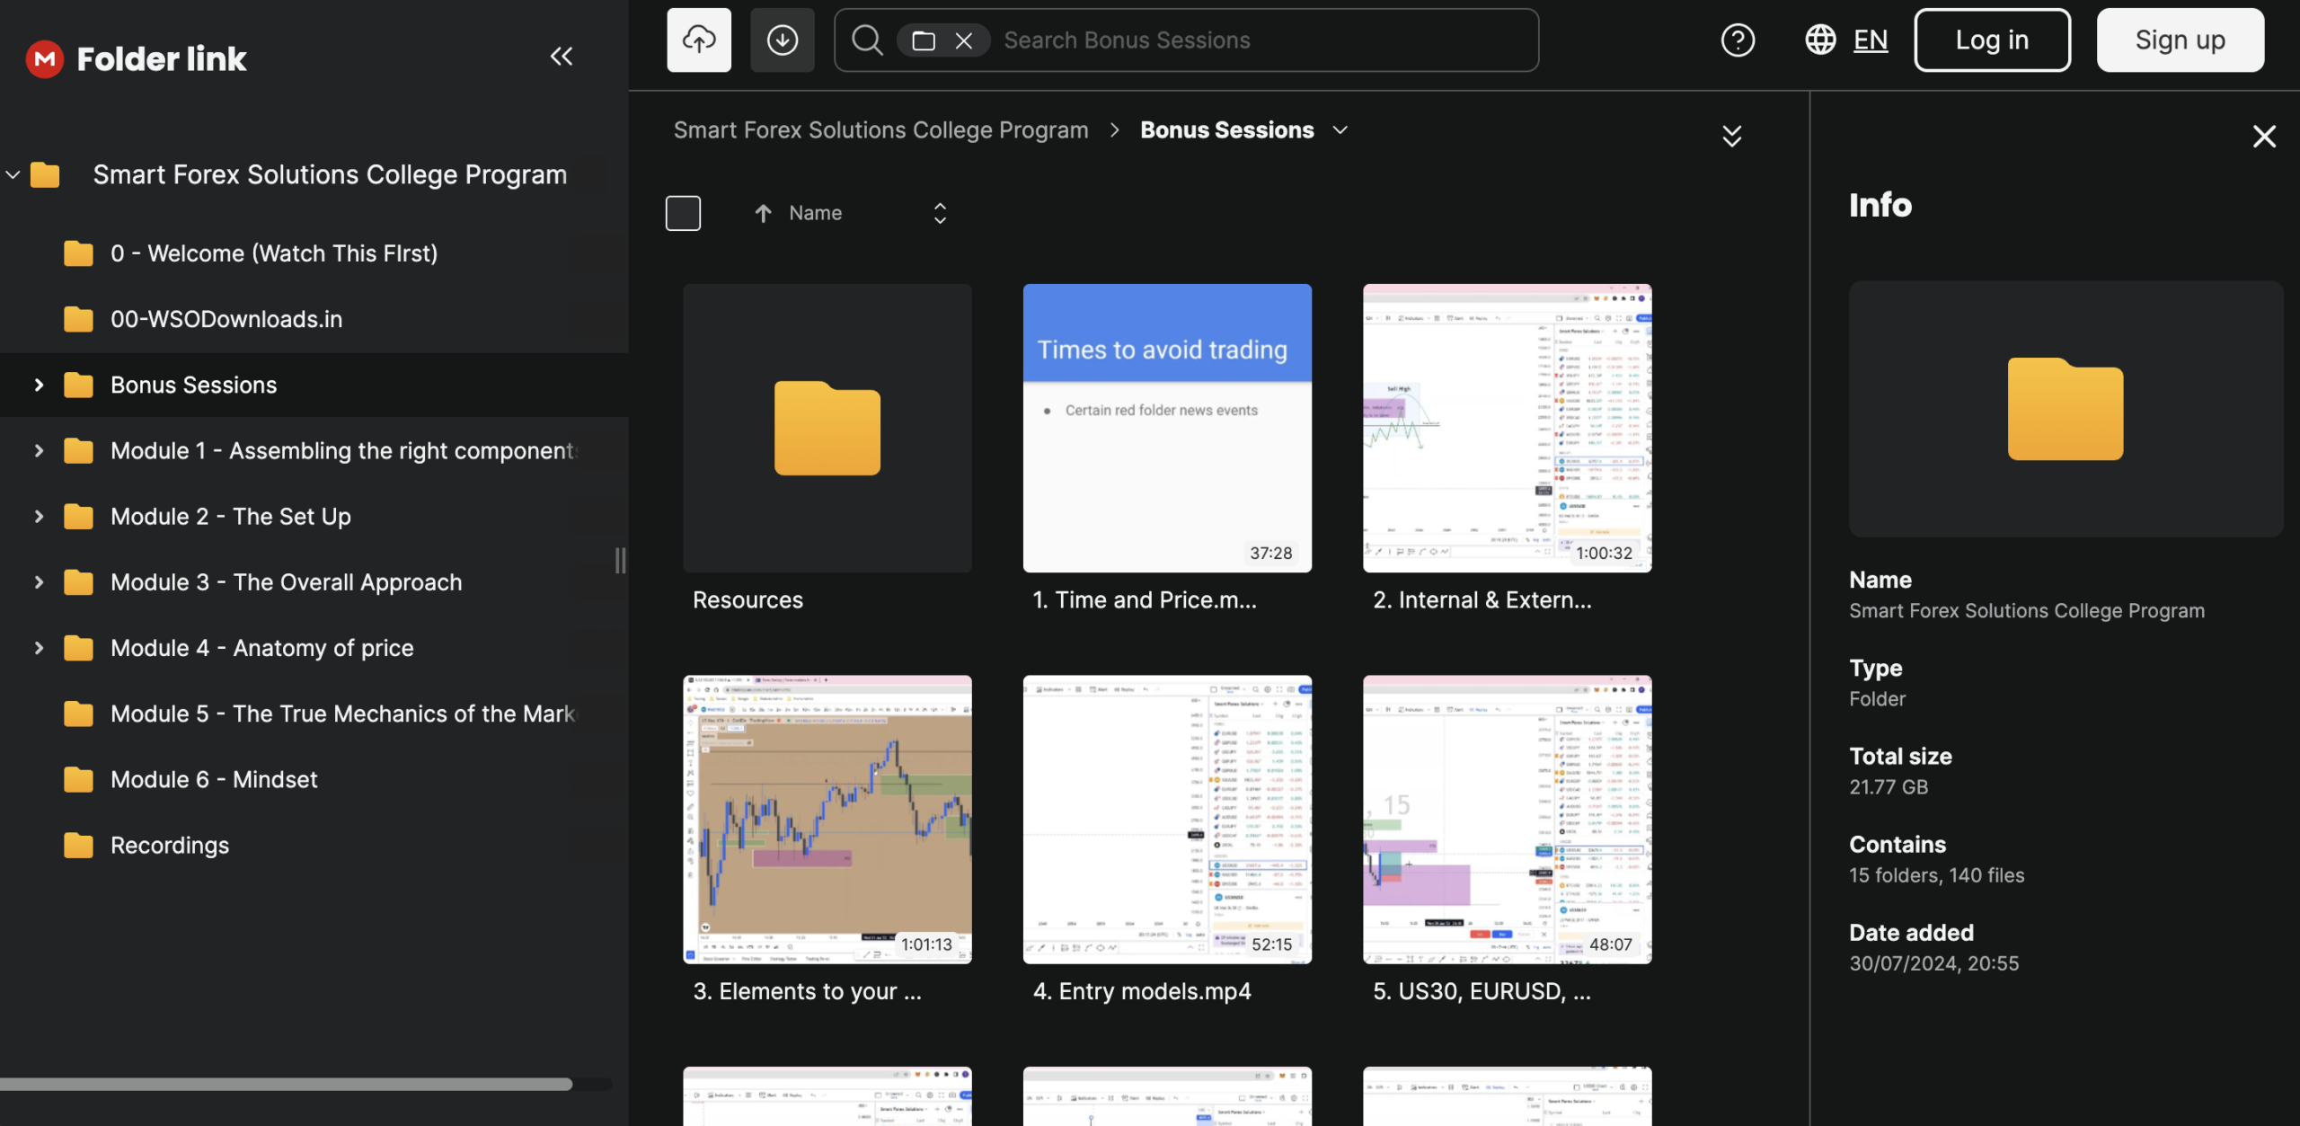Collapse the sidebar with double-chevron icon
The width and height of the screenshot is (2300, 1126).
pos(561,57)
